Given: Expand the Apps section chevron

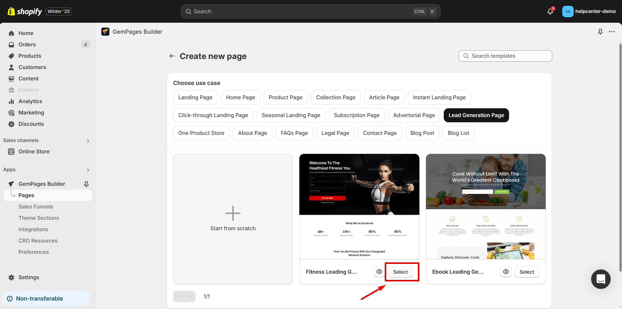Looking at the screenshot, I should [88, 170].
